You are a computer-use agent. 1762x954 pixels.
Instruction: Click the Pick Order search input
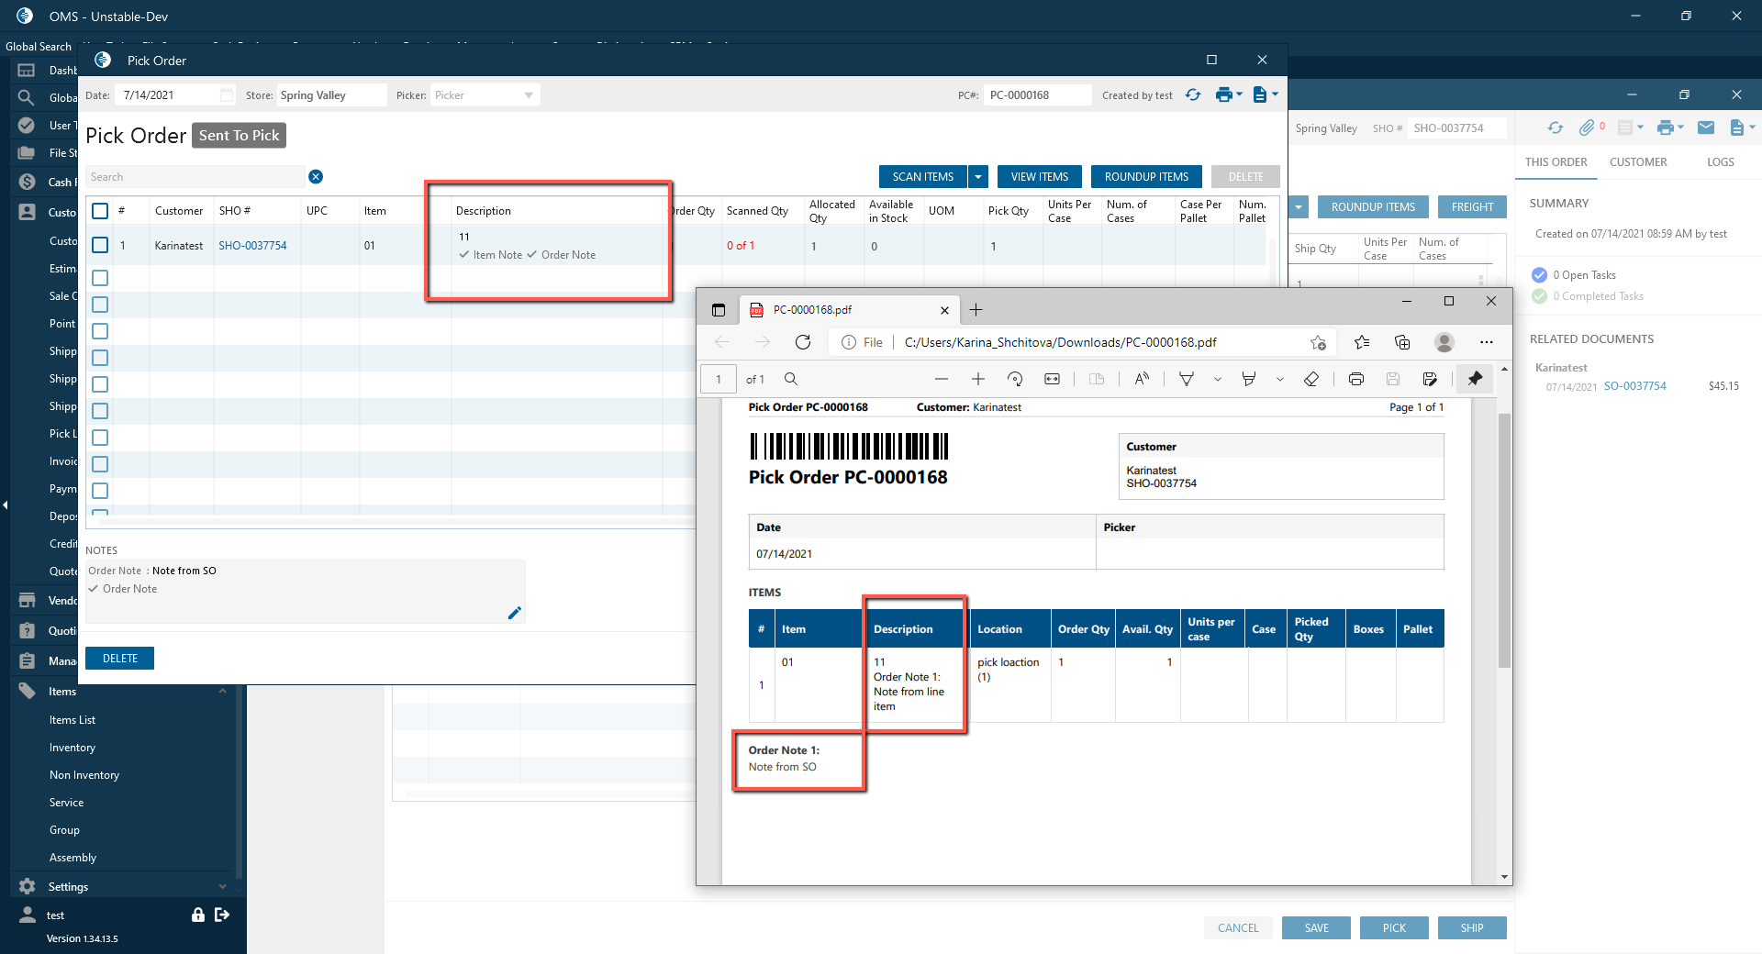[x=195, y=177]
